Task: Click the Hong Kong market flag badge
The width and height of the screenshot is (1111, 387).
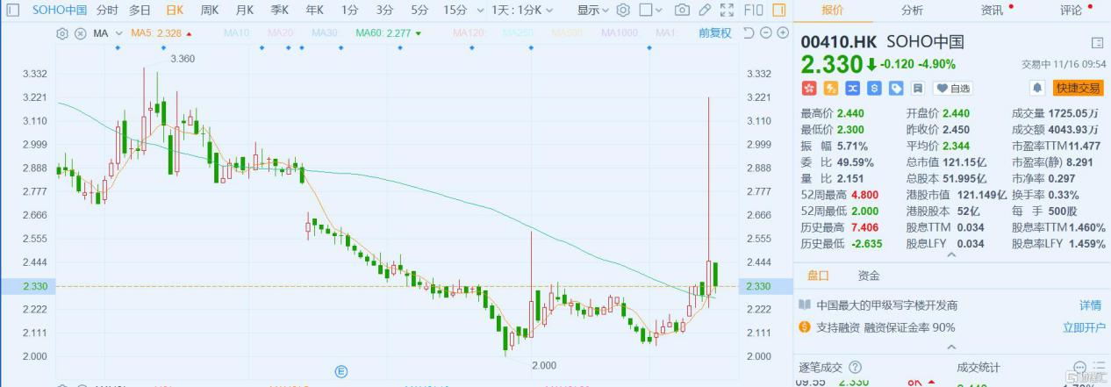Action: click(809, 88)
